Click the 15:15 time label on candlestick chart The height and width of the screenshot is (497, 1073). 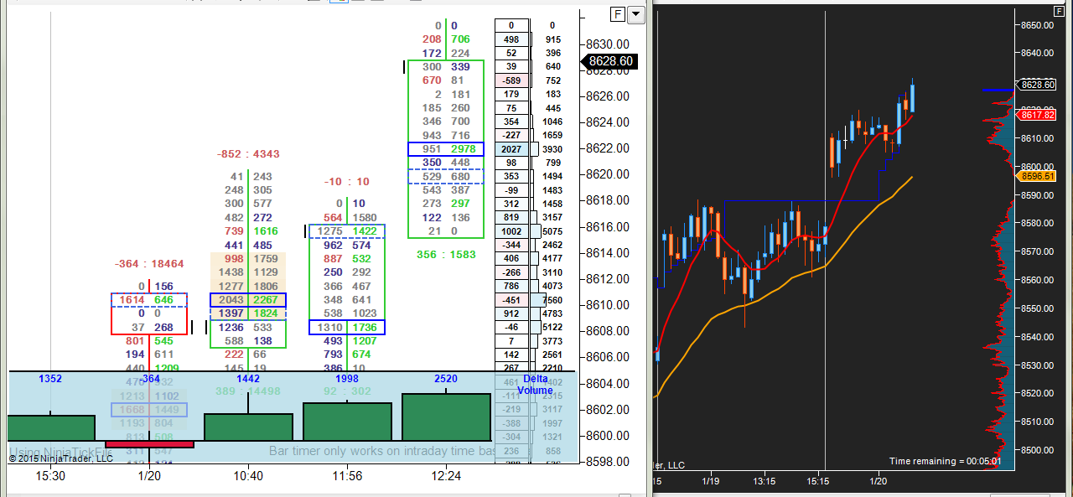[x=819, y=481]
